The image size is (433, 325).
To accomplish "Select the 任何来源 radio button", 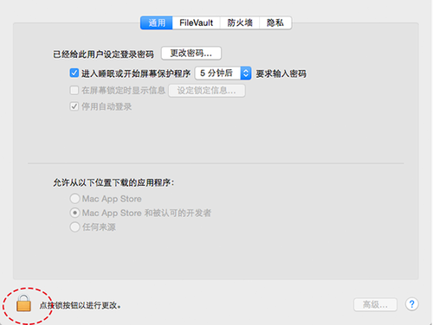I will (74, 227).
